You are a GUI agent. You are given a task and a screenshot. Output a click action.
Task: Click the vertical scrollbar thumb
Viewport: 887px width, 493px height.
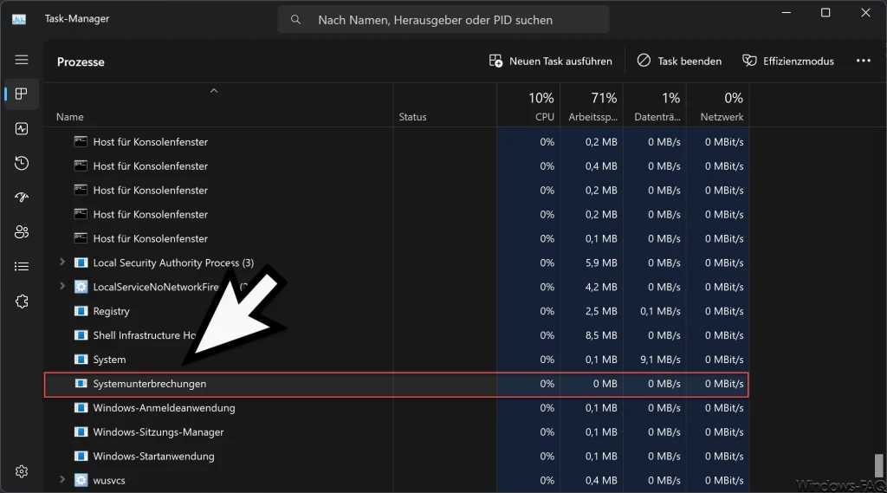[878, 466]
